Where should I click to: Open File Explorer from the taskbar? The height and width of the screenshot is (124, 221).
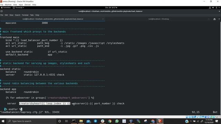[x=81, y=121]
